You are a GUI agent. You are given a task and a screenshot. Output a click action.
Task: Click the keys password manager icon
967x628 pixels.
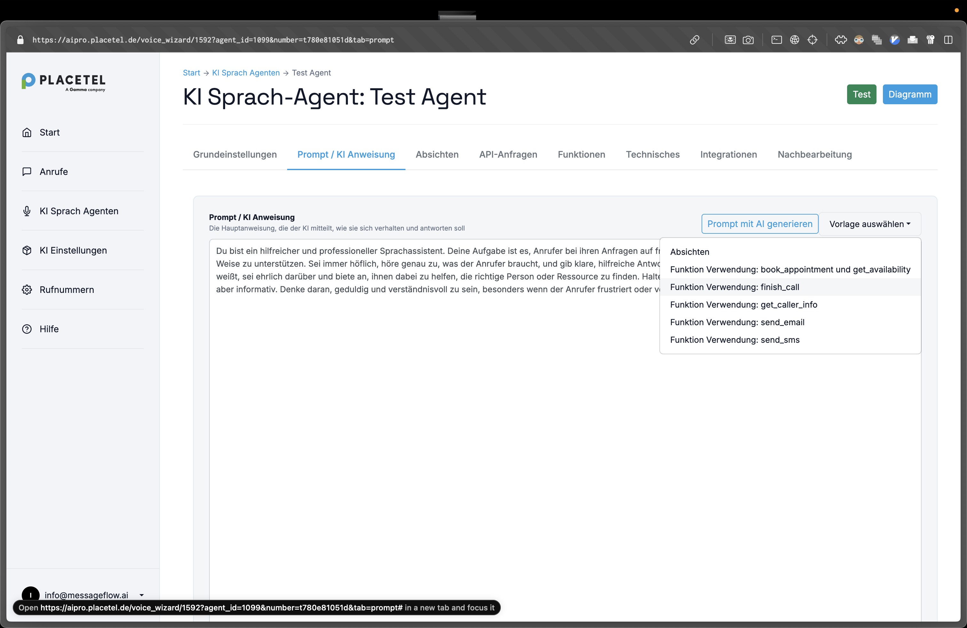click(930, 40)
